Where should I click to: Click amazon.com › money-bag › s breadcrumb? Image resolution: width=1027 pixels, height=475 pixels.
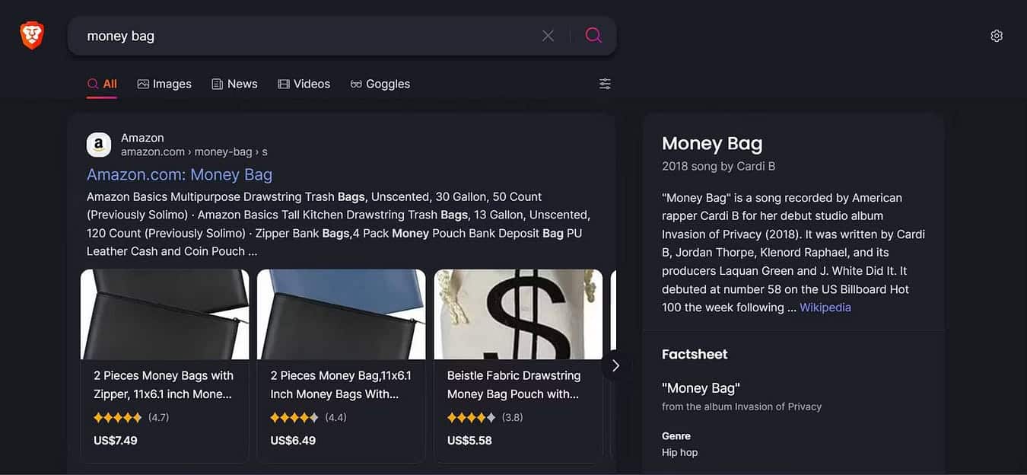coord(194,151)
